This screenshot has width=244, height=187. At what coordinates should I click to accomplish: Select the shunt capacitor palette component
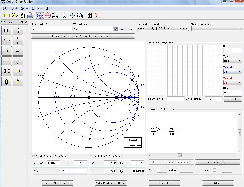click(x=18, y=51)
